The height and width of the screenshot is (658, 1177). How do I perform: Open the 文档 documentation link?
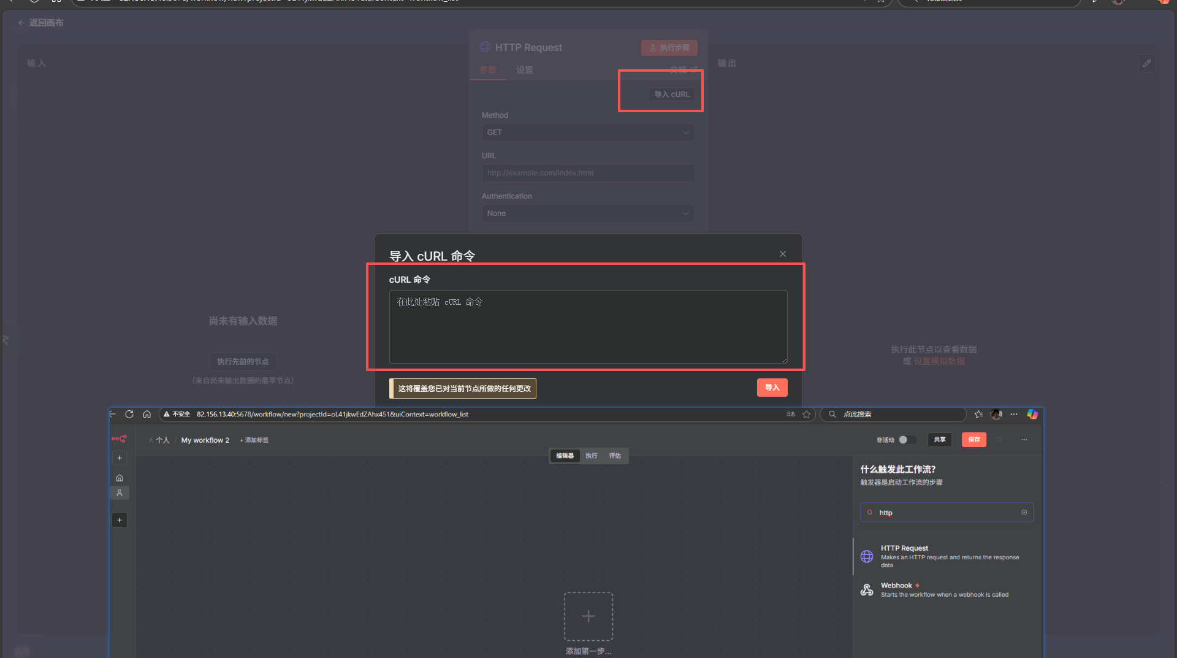(x=683, y=69)
